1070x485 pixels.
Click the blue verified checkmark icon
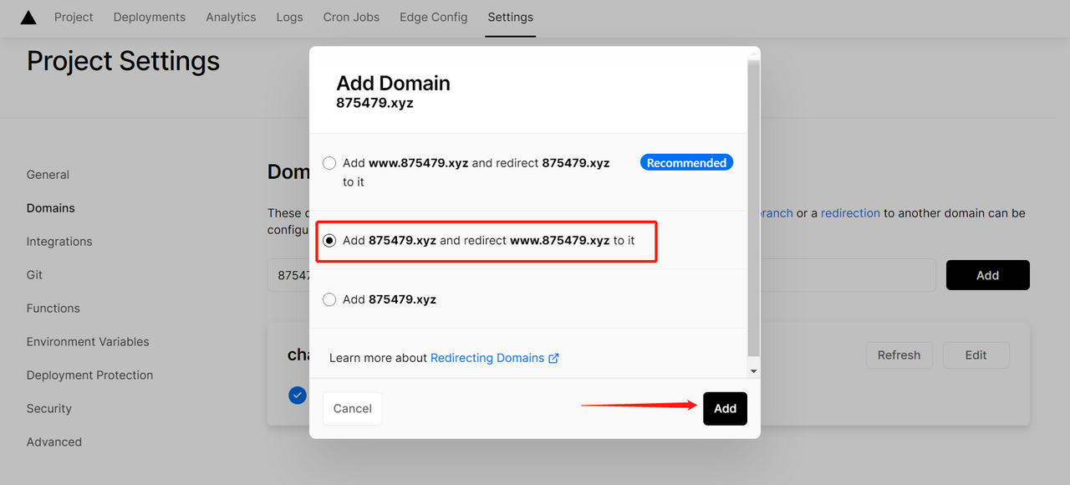[298, 395]
